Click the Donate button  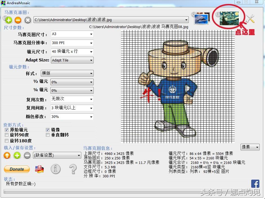point(17,169)
